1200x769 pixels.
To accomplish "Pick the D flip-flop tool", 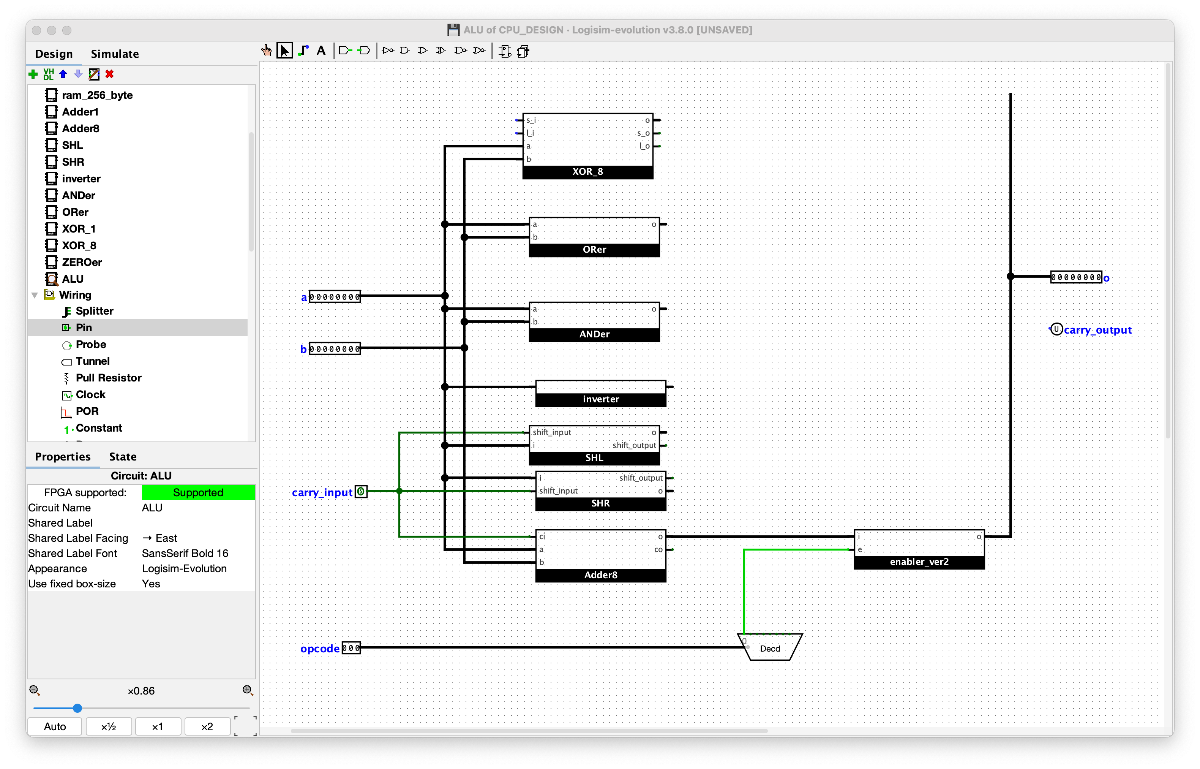I will click(505, 51).
